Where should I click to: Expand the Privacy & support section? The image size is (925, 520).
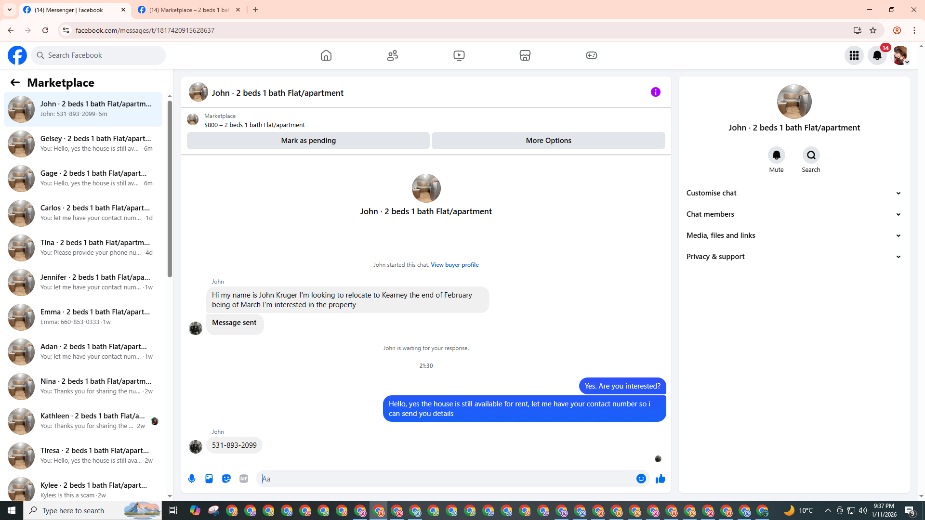[x=794, y=257]
